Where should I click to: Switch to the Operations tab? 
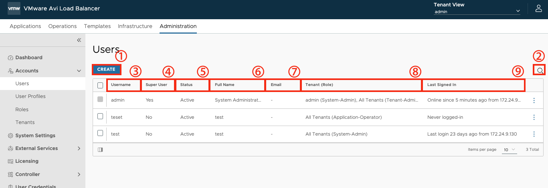63,26
